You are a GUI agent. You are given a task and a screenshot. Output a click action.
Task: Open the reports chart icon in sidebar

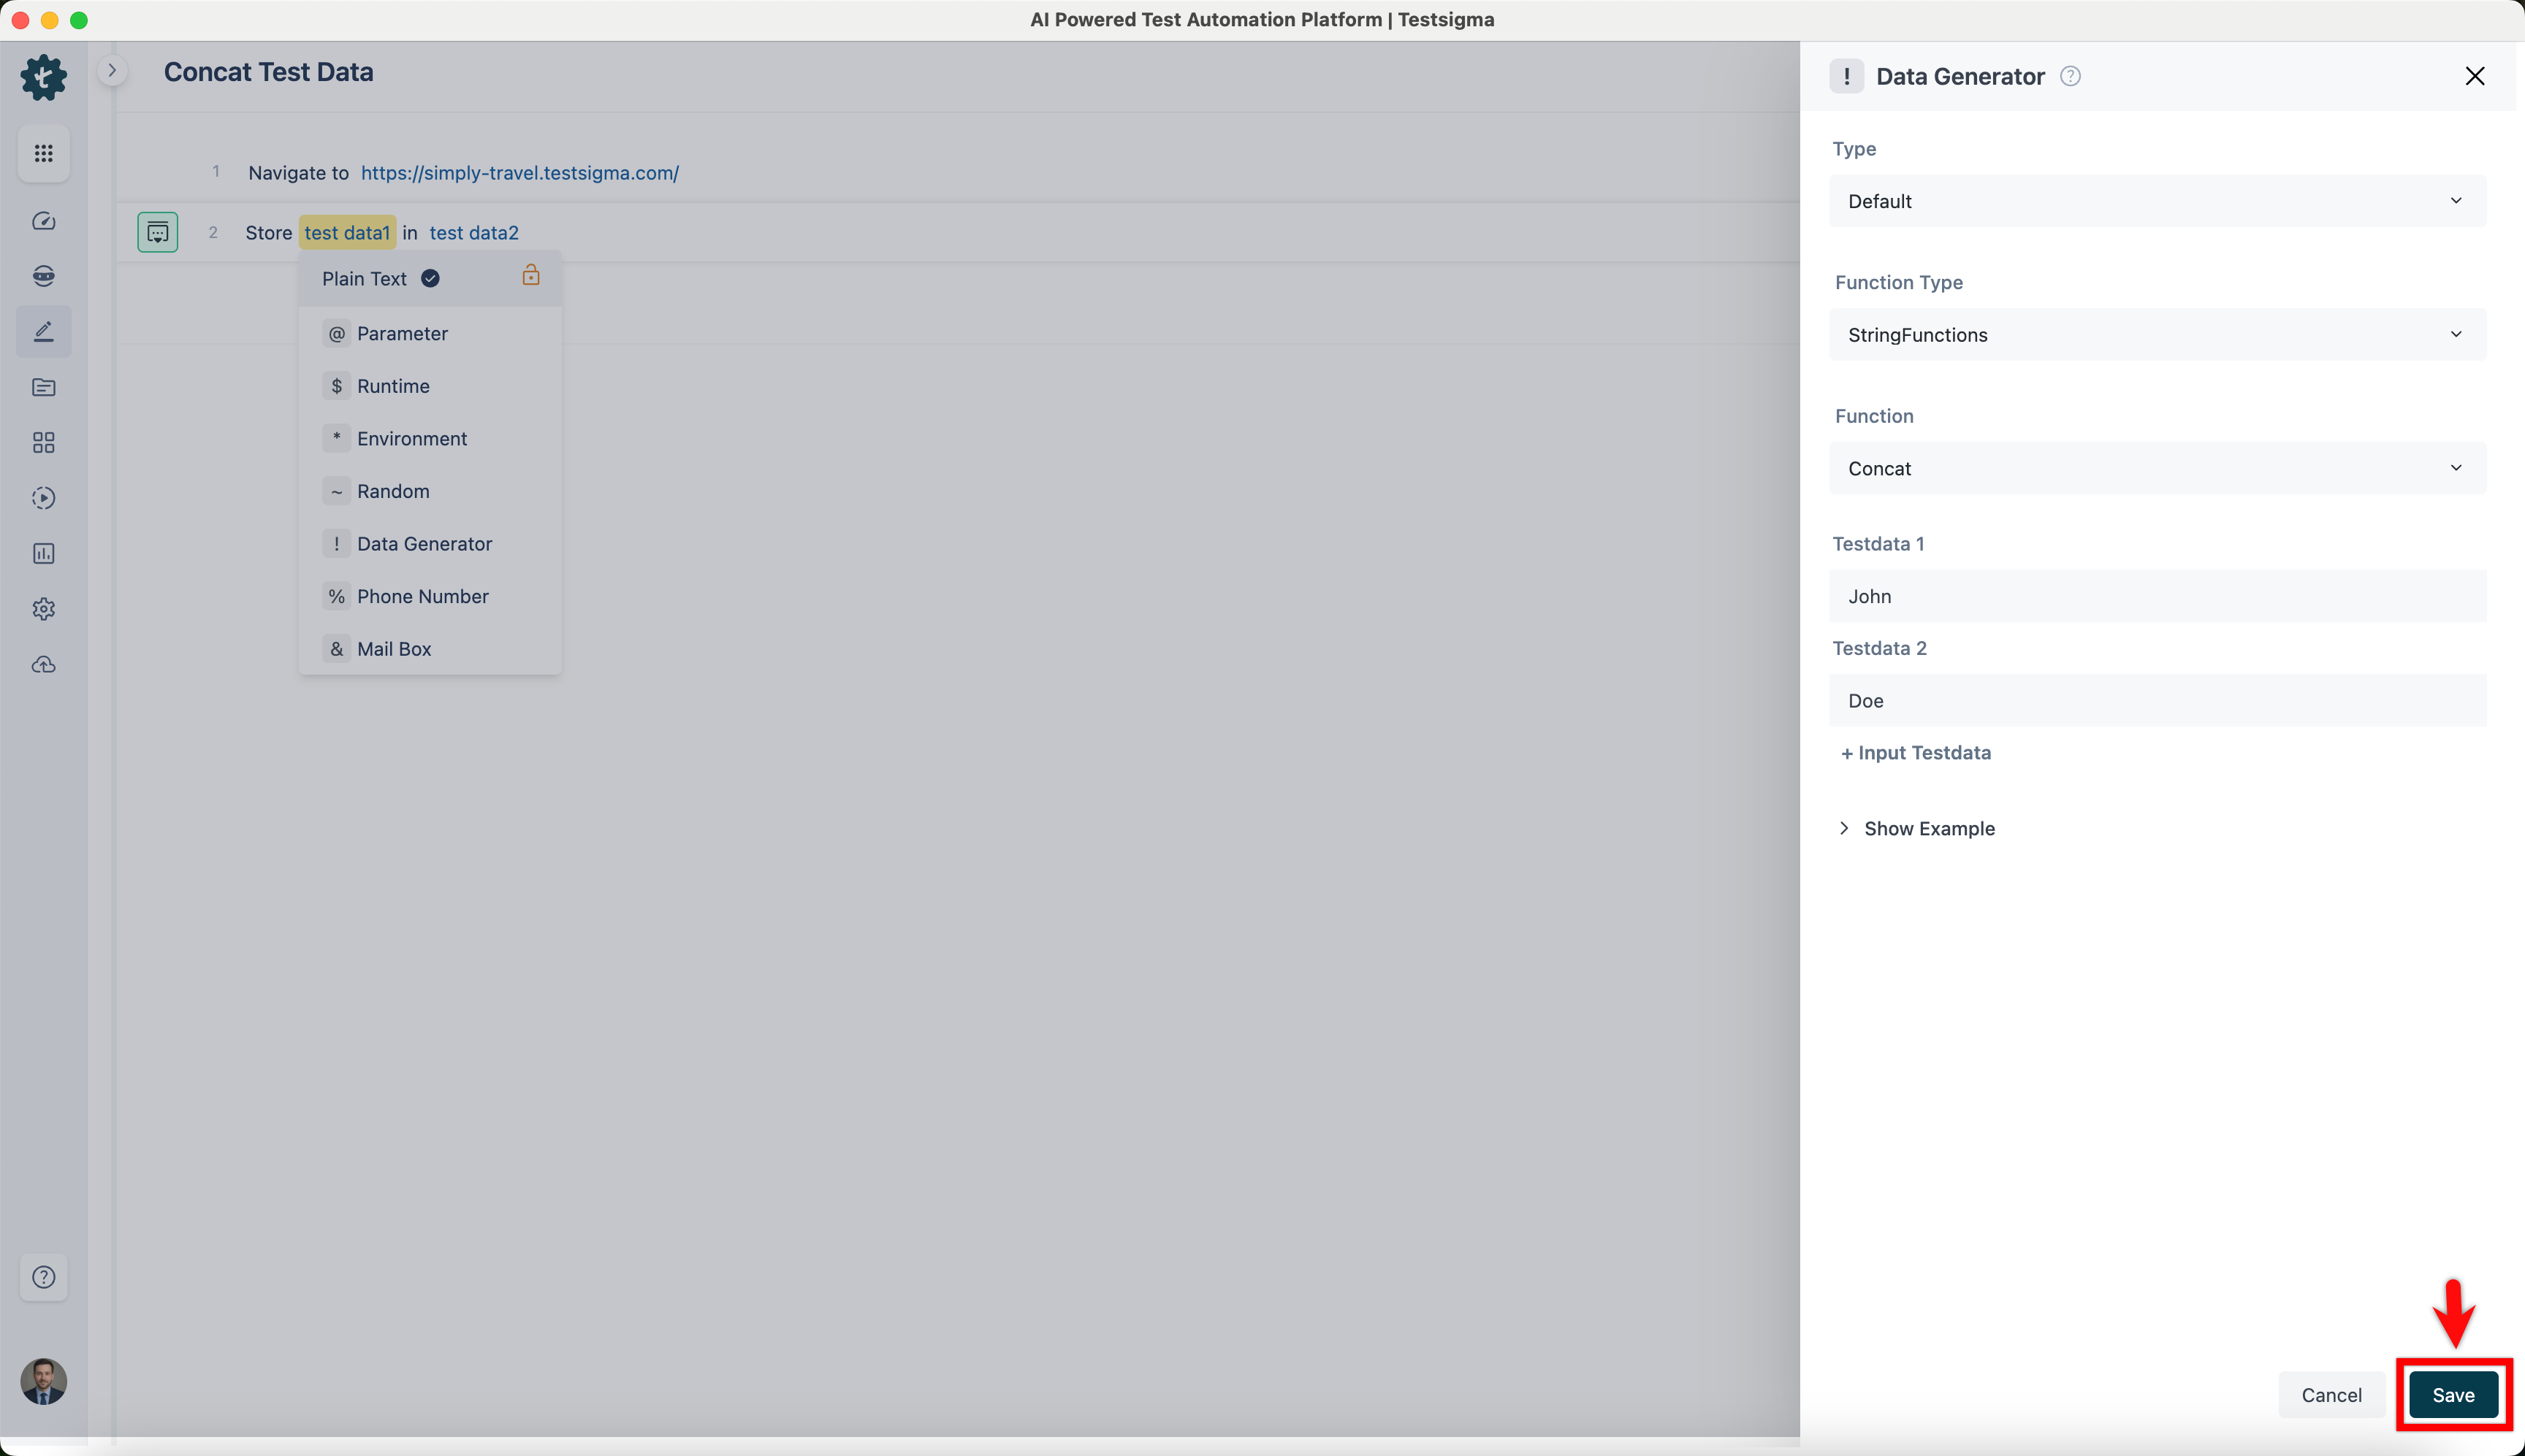click(43, 553)
